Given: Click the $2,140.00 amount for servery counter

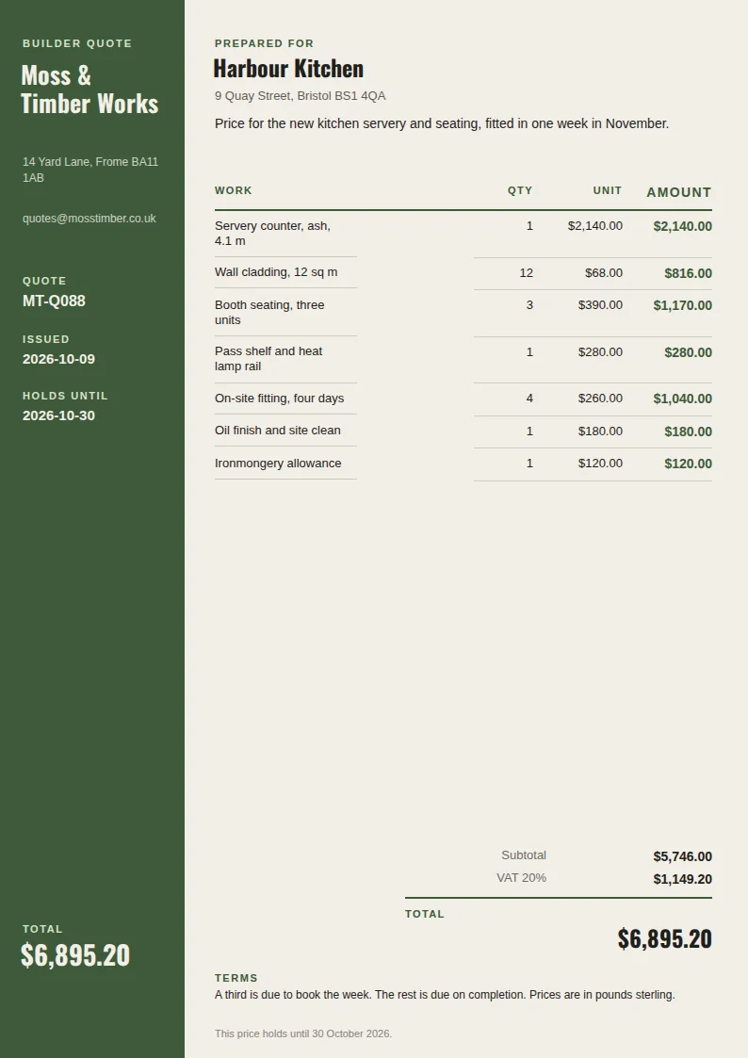Looking at the screenshot, I should [683, 227].
